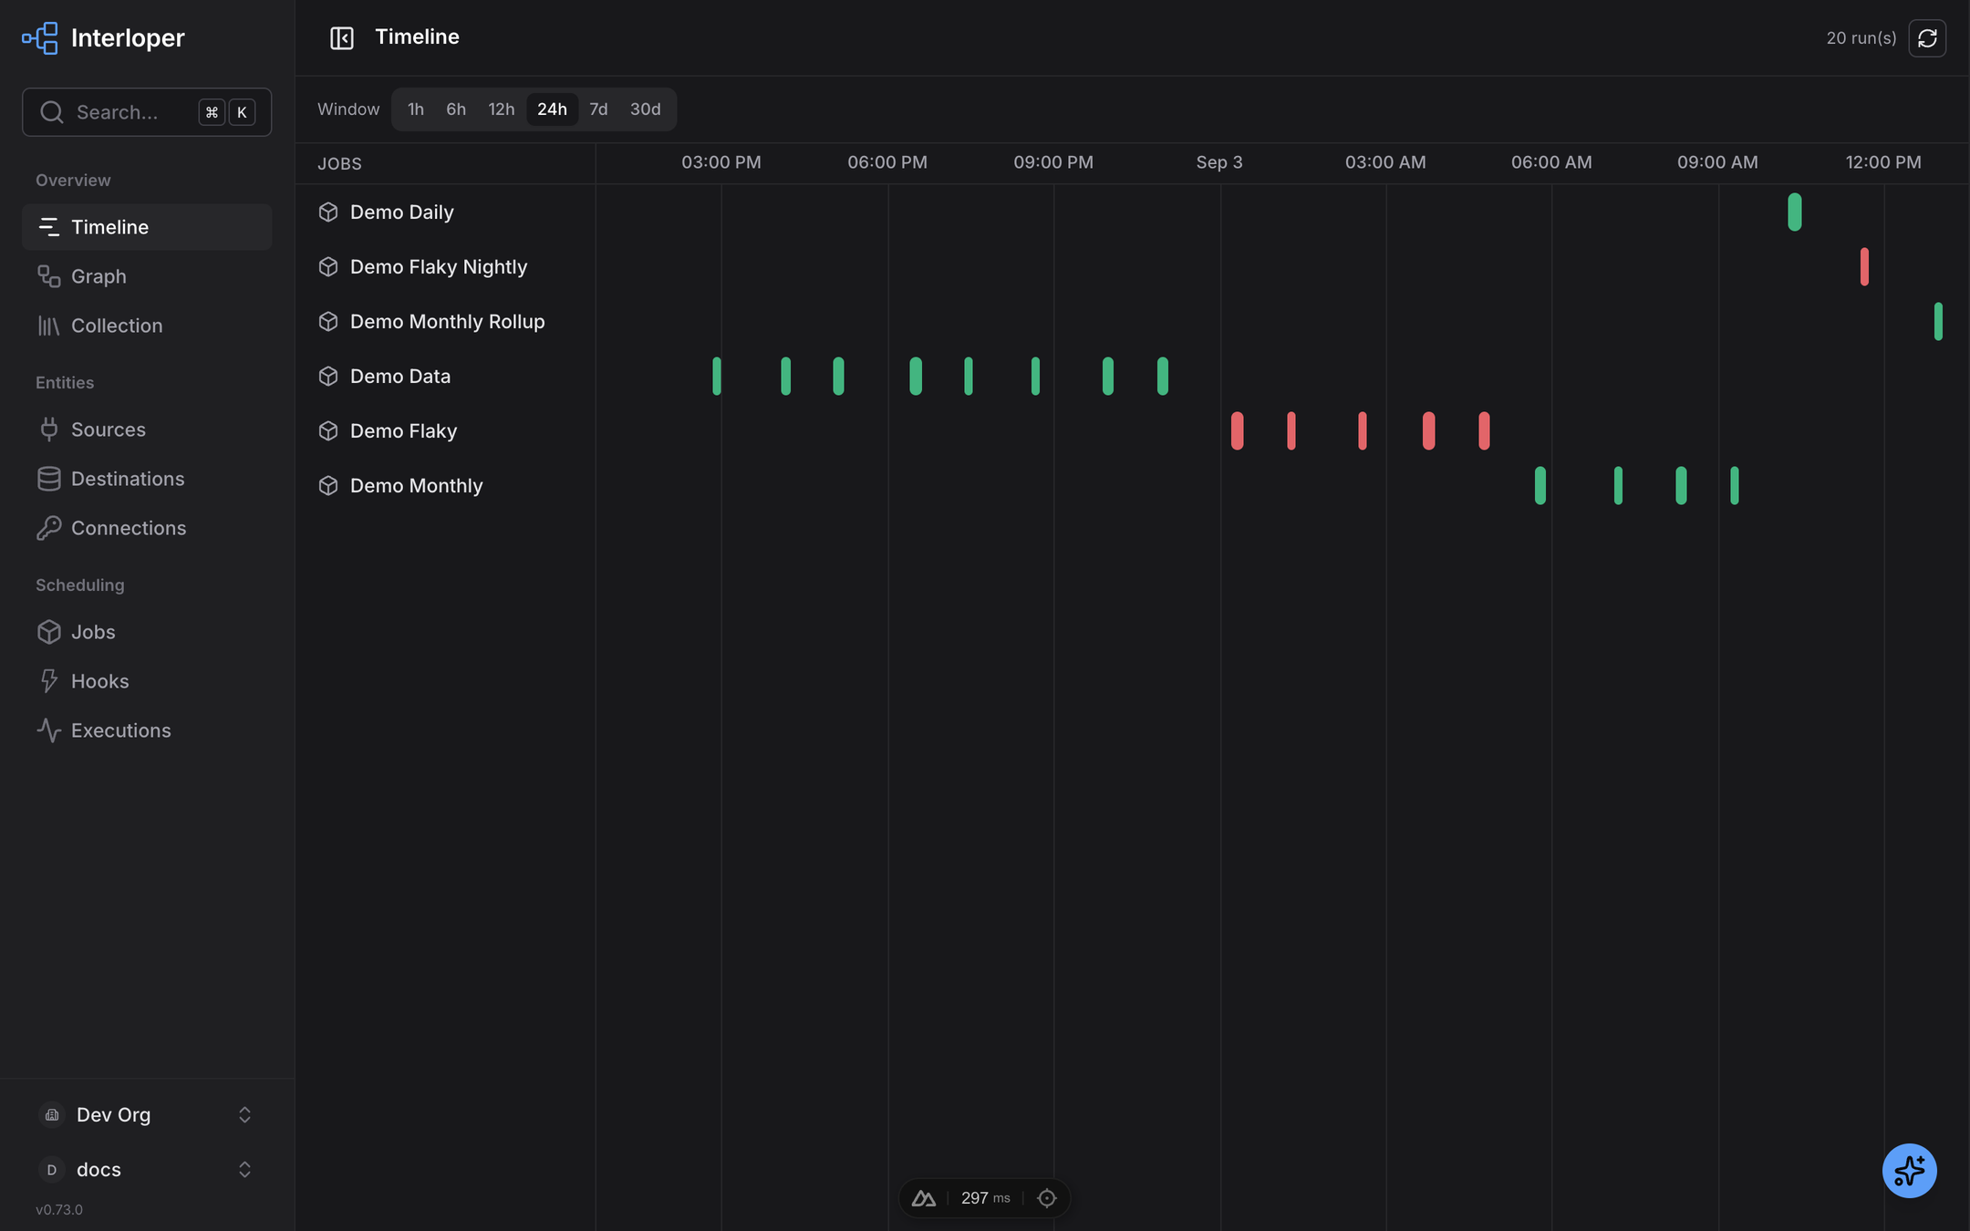Click the first Demo Monthly run marker

pos(1540,486)
